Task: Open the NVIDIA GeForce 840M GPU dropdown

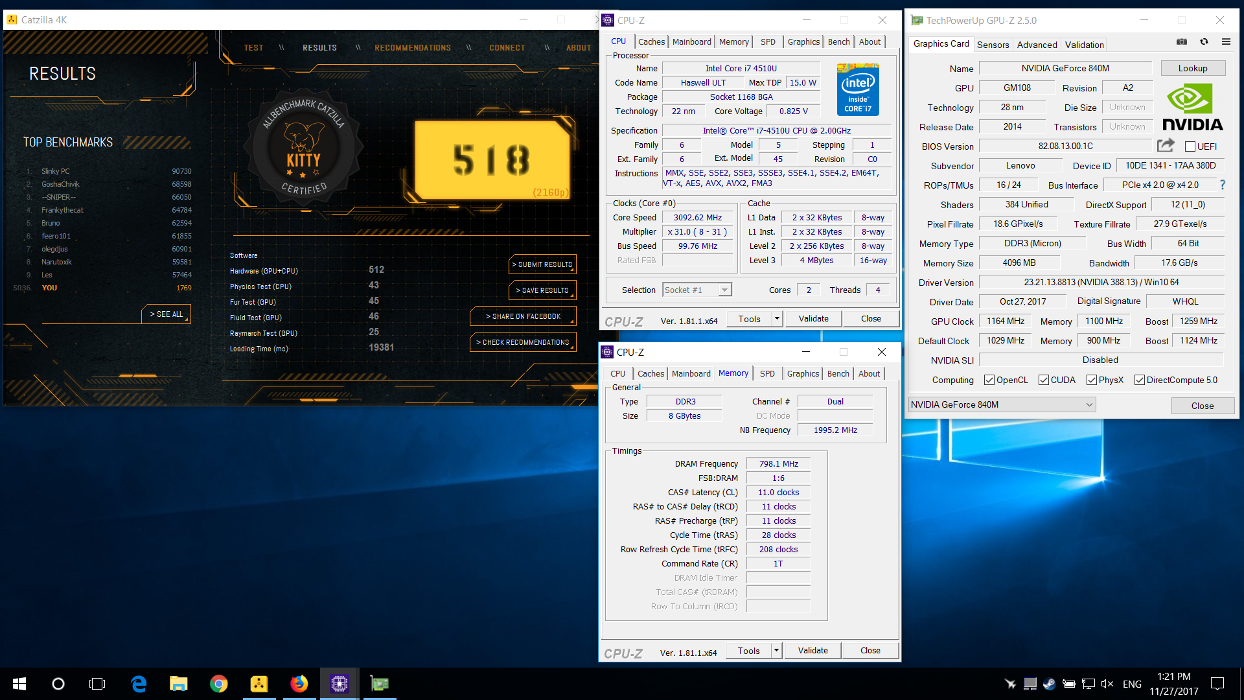Action: pyautogui.click(x=1002, y=404)
